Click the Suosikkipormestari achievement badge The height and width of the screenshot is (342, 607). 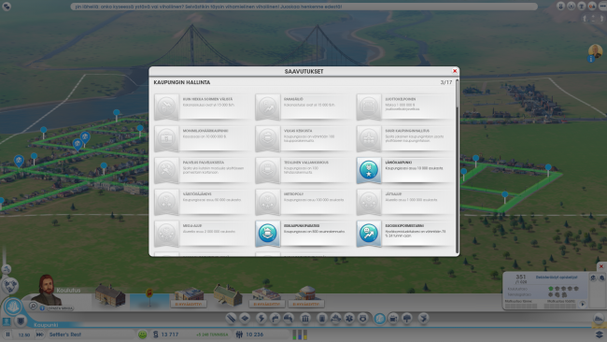(x=369, y=233)
